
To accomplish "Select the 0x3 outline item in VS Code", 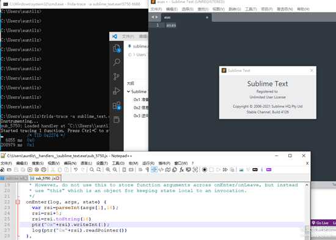I will click(x=141, y=116).
